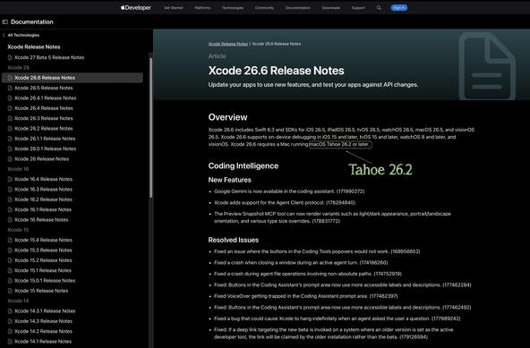Open Xcode 15.0.1 Release Notes

[x=45, y=280]
